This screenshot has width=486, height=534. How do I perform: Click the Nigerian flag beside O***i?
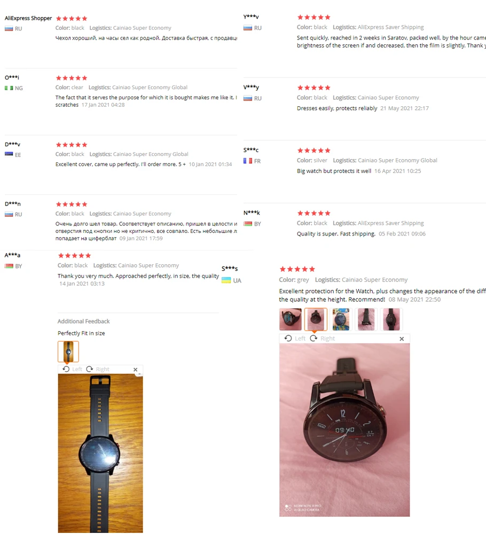click(x=9, y=88)
